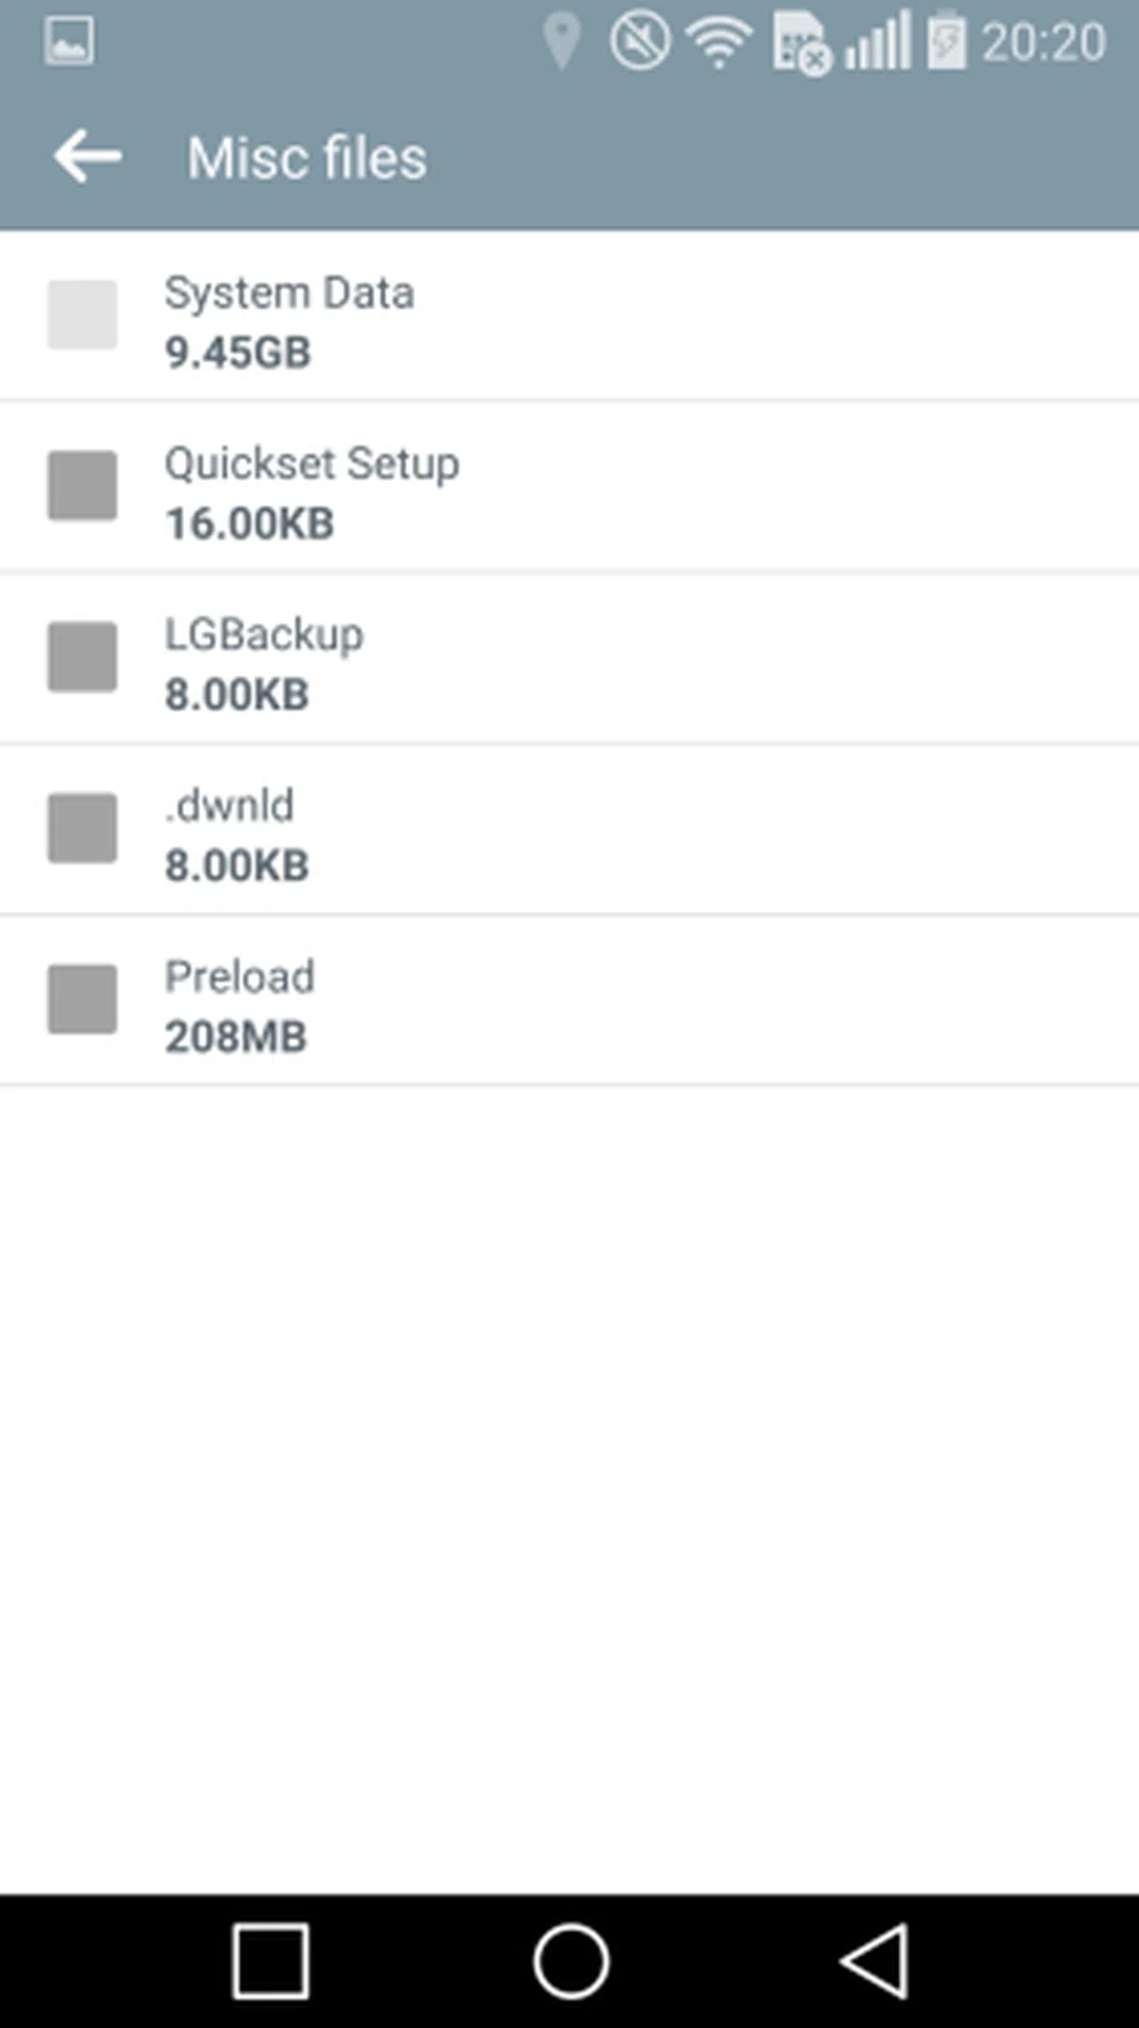Tap the Misc files header title
Image resolution: width=1139 pixels, height=2028 pixels.
(x=307, y=158)
